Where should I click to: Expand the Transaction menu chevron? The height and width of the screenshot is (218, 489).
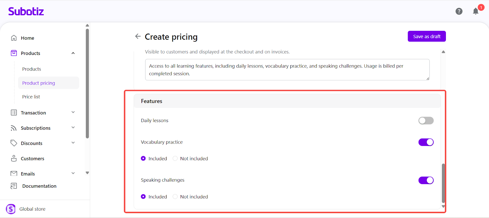click(x=73, y=112)
